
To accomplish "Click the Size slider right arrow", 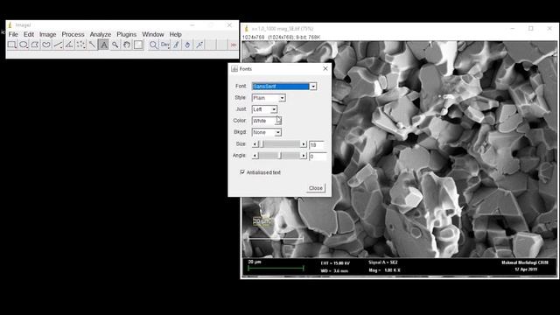I will pos(304,144).
